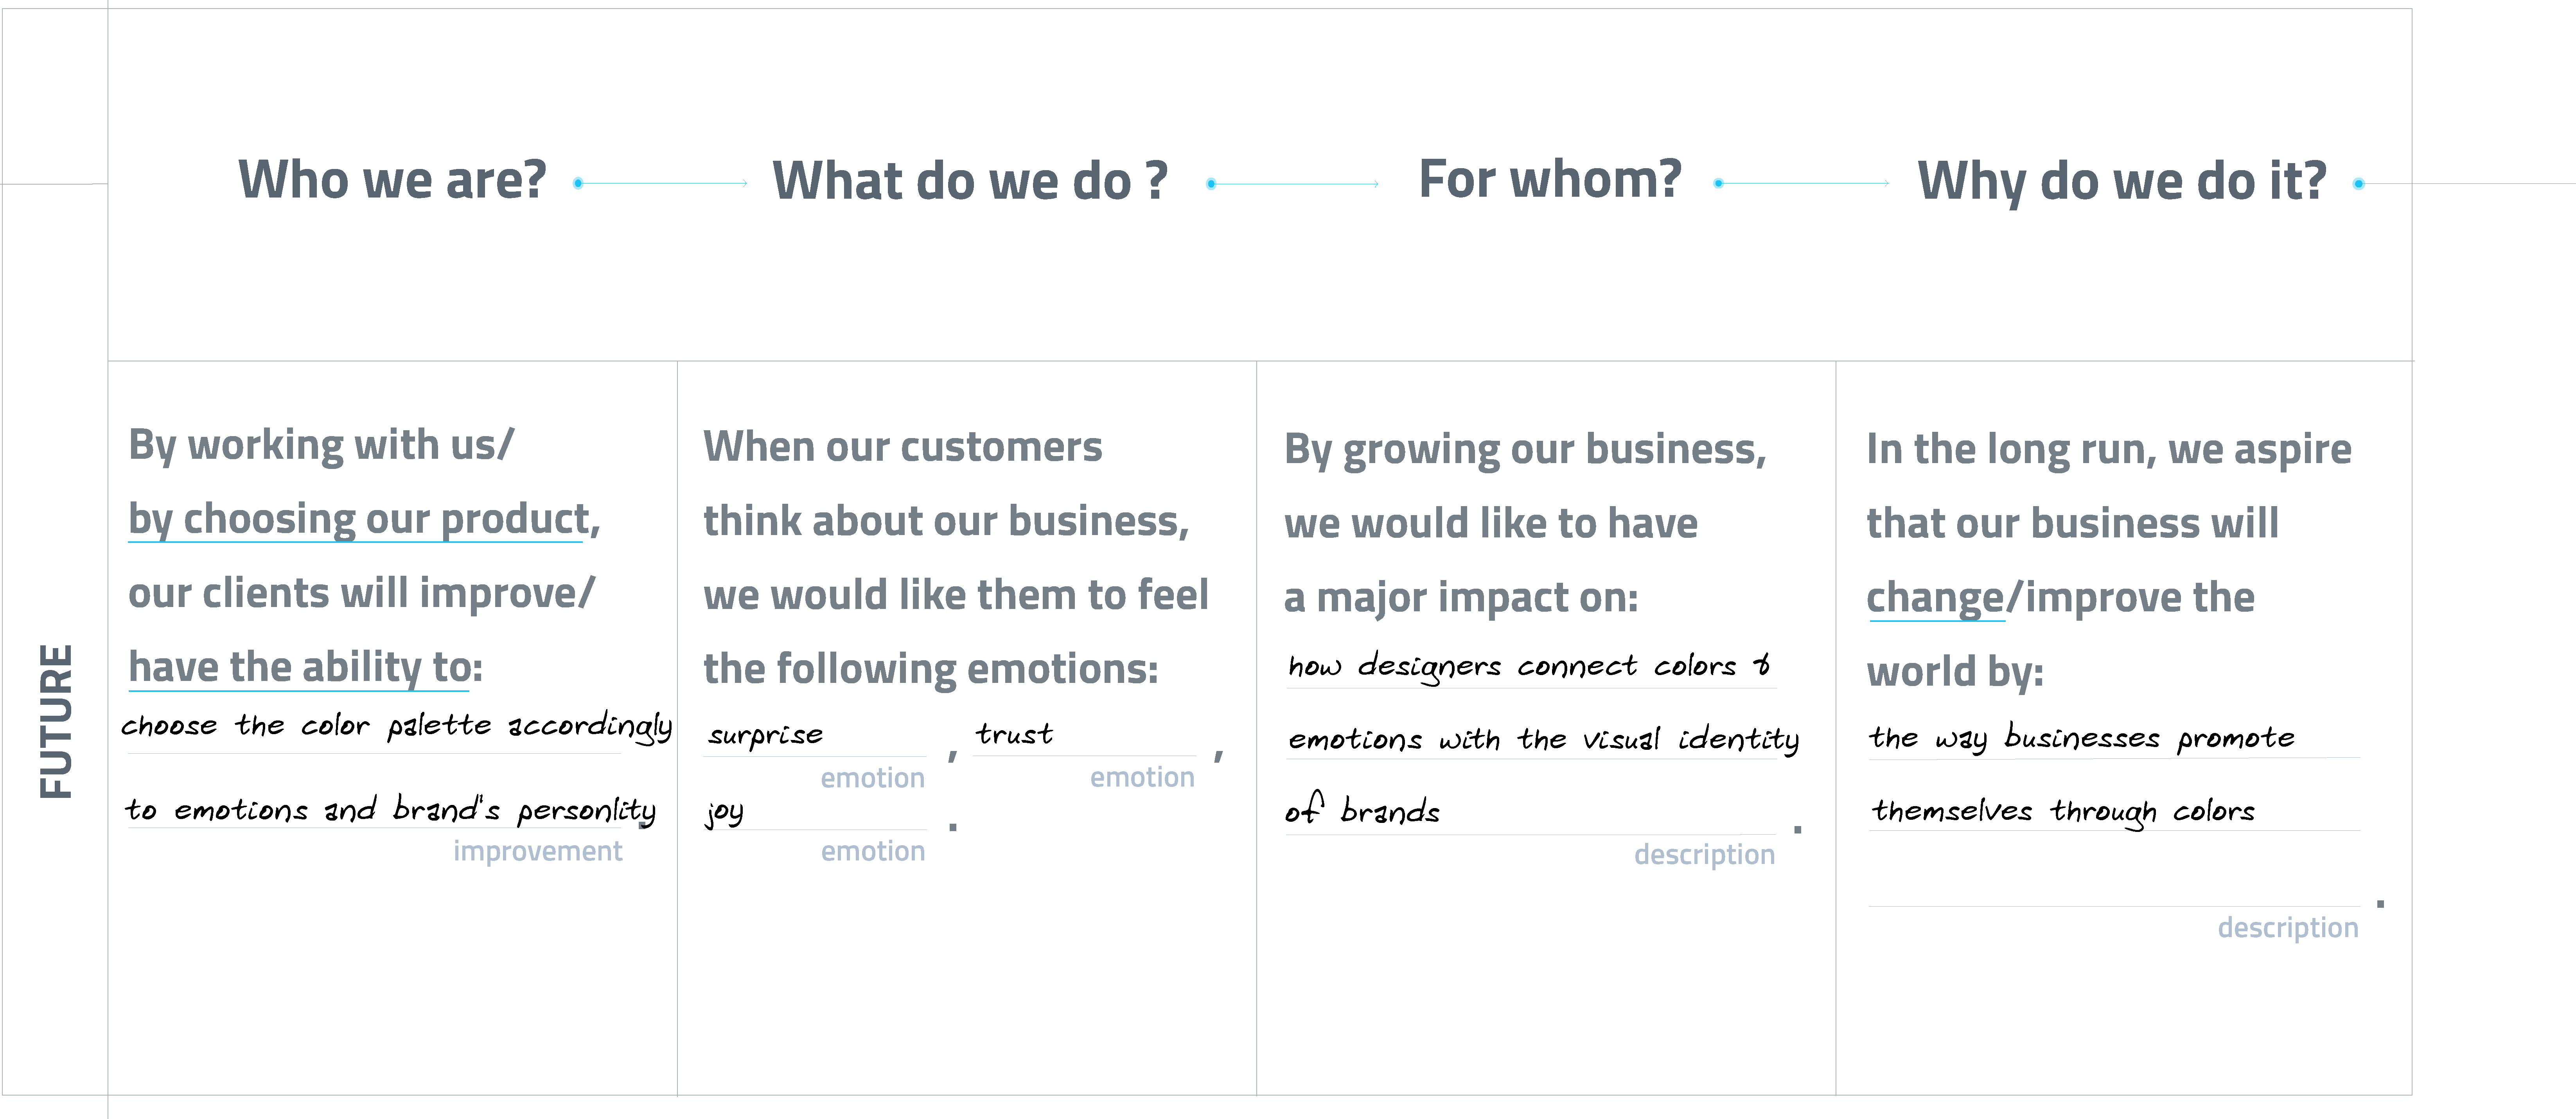This screenshot has width=2576, height=1119.
Task: Click the empty description line under 'themselves through colors'
Action: pos(2113,886)
